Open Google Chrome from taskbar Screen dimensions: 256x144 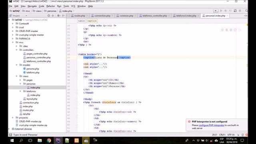(x=49, y=140)
